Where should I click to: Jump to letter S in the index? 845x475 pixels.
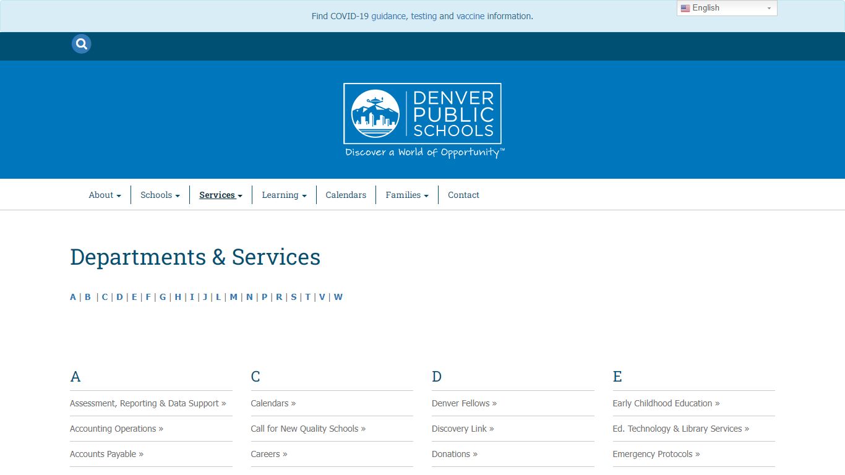coord(294,297)
